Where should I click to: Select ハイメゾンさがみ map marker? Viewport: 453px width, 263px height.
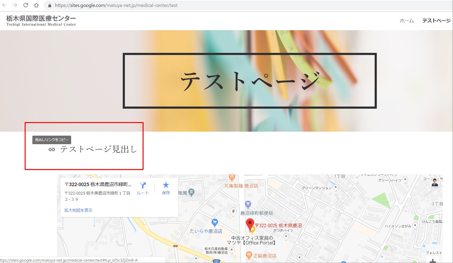(415, 225)
